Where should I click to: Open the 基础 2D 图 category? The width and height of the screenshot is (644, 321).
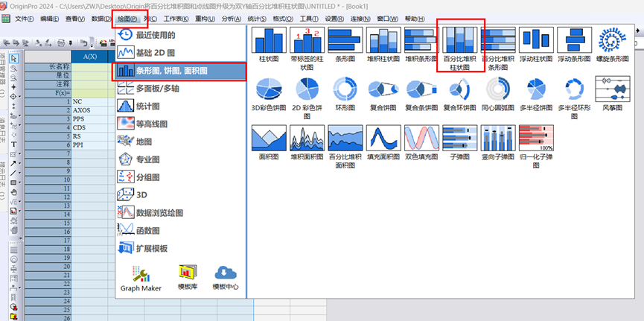pos(179,53)
